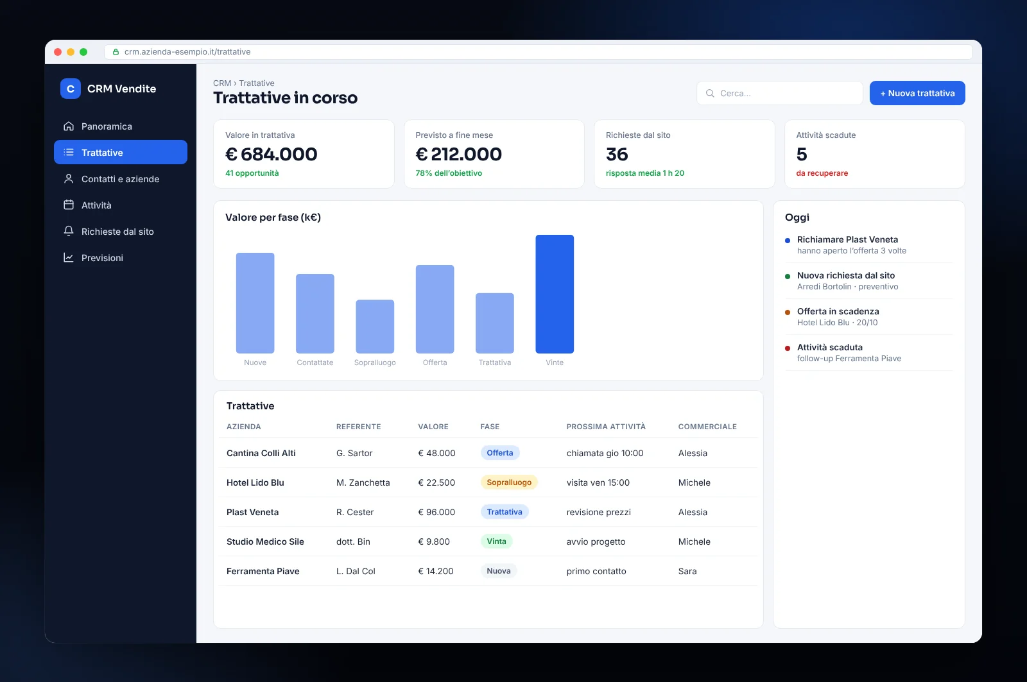Click the Contatti e aziende person icon

click(x=69, y=179)
